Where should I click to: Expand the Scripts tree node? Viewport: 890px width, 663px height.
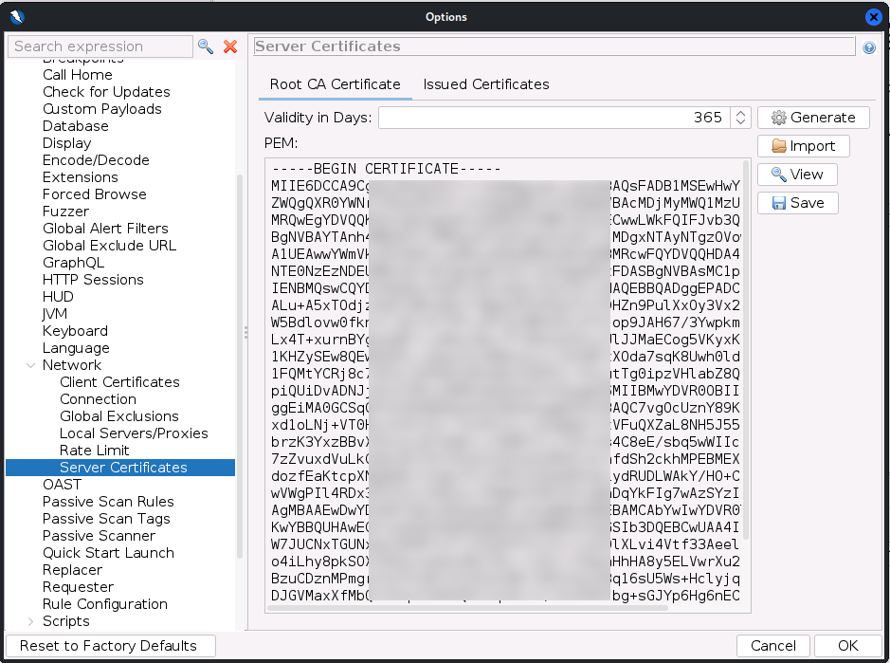click(30, 621)
